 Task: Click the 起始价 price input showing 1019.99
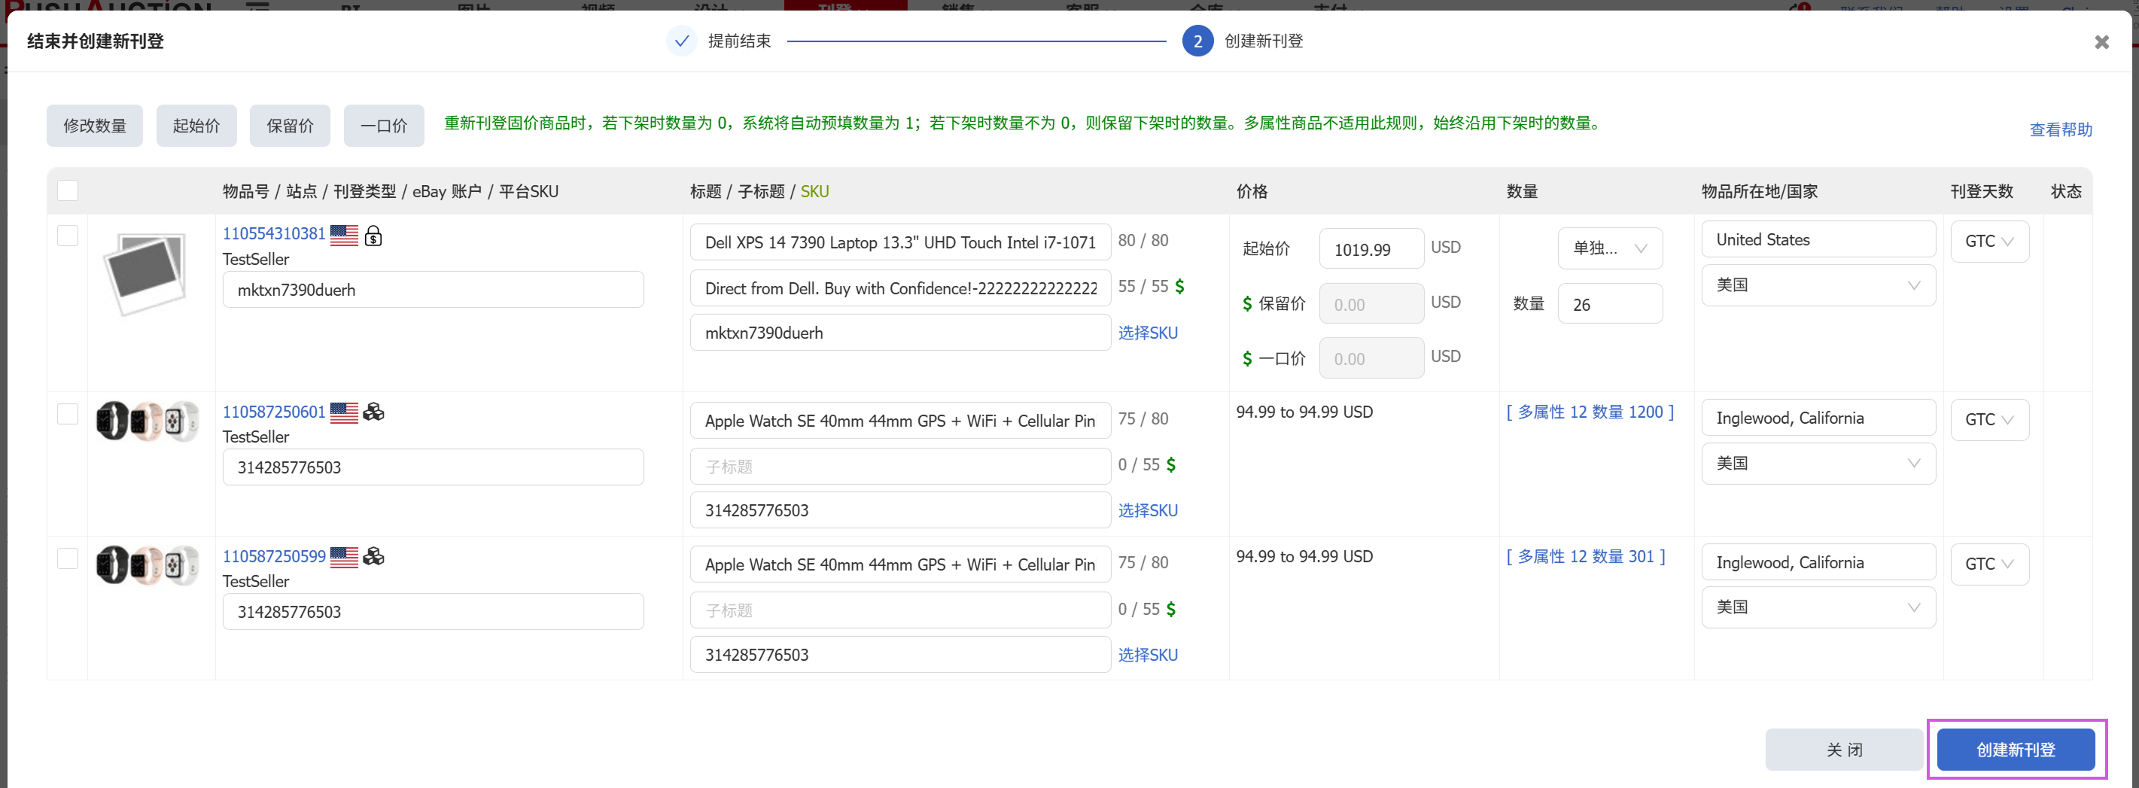click(1370, 249)
